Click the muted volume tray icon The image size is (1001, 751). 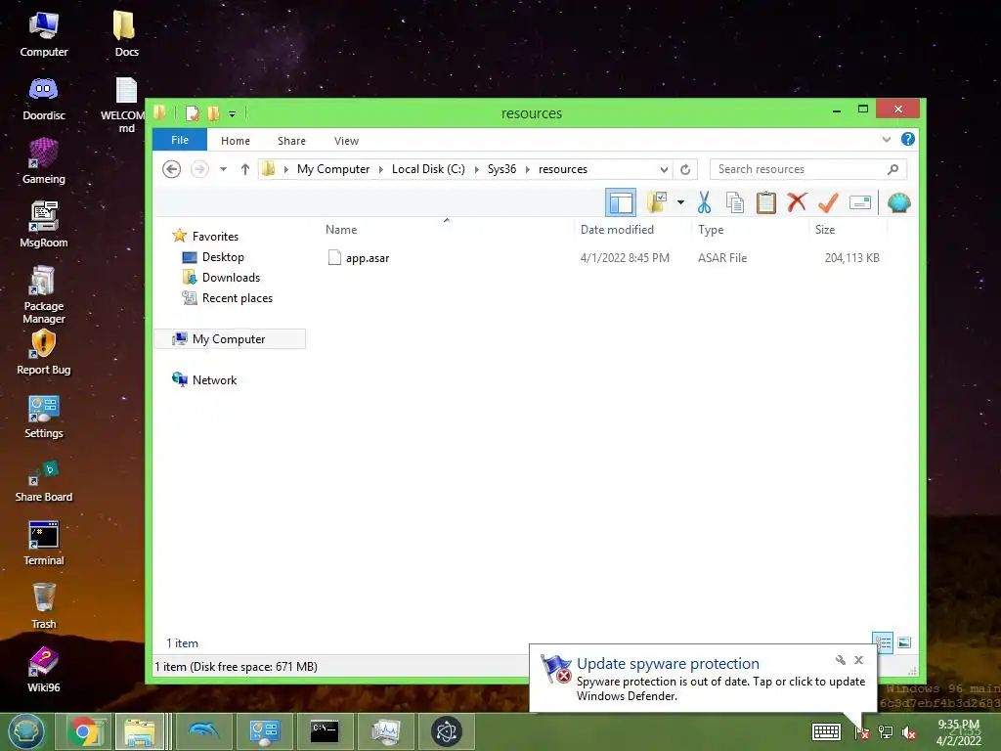pos(908,732)
